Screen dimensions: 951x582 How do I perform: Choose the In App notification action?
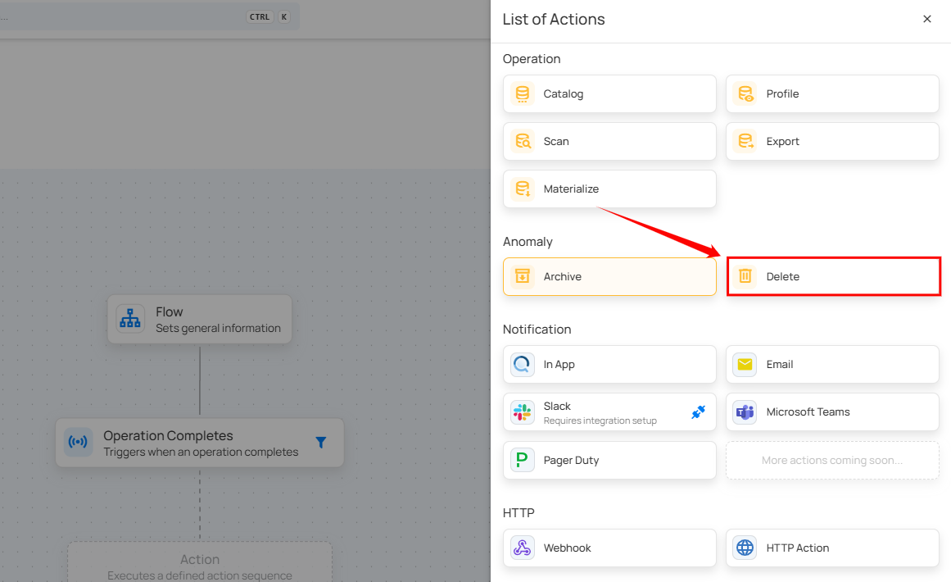[609, 365]
